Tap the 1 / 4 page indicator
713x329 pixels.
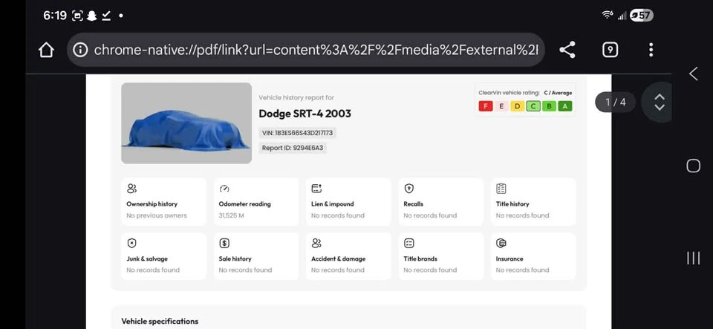click(x=616, y=102)
